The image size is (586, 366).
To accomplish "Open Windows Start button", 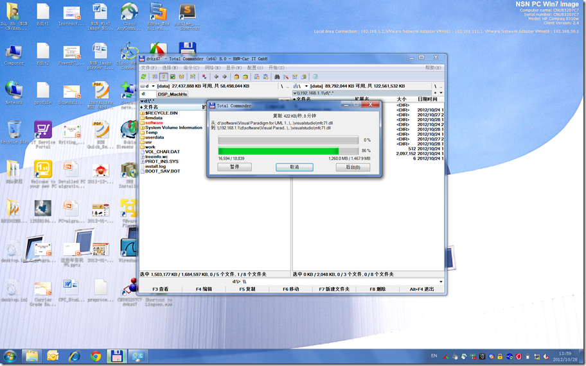I will pos(10,356).
